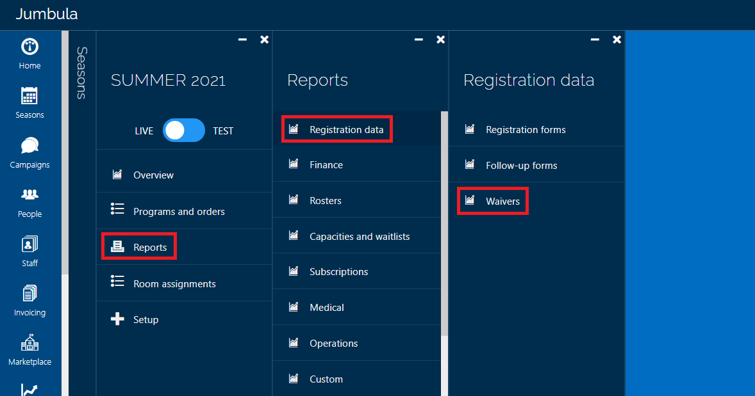Viewport: 755px width, 396px height.
Task: Minimize the Reports panel
Action: click(x=419, y=40)
